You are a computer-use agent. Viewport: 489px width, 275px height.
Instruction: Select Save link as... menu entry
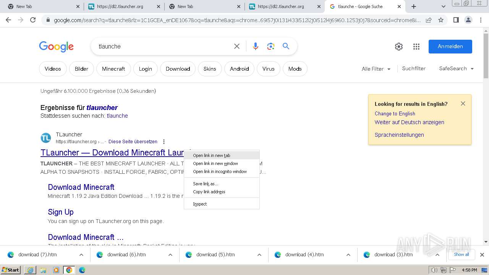tap(222, 184)
